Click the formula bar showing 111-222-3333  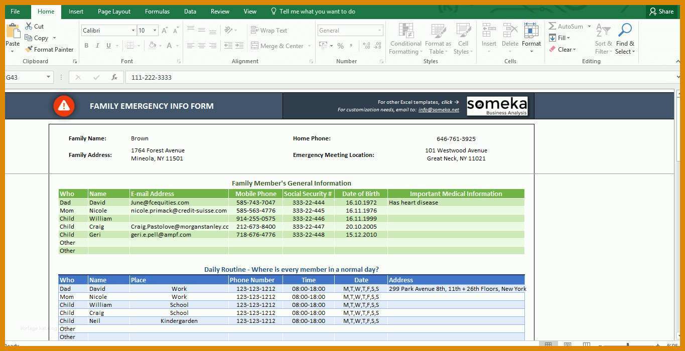tap(401, 77)
